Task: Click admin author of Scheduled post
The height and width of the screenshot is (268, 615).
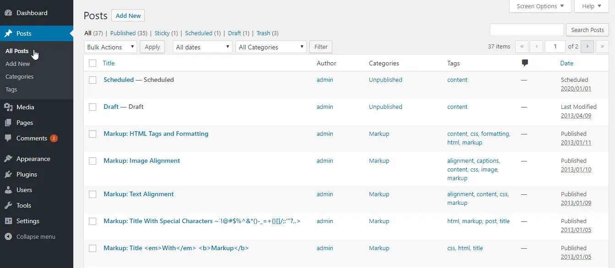Action: pos(325,80)
